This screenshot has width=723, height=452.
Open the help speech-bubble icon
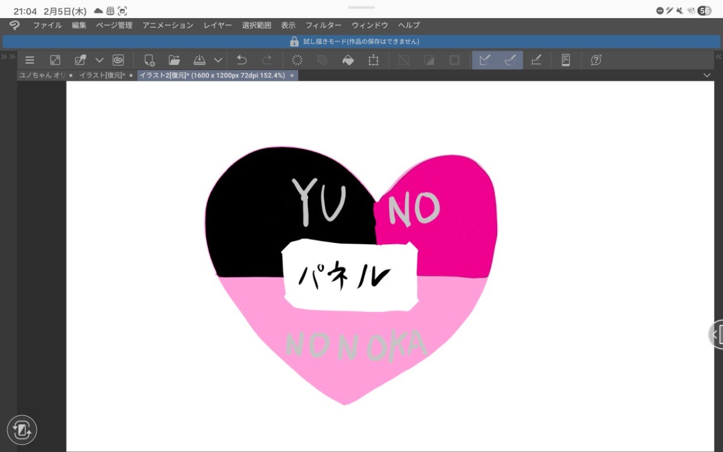596,60
